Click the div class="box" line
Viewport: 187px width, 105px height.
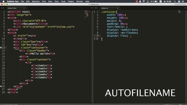tap(30, 42)
